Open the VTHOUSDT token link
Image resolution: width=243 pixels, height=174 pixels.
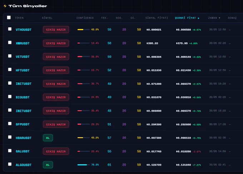[x=24, y=30]
